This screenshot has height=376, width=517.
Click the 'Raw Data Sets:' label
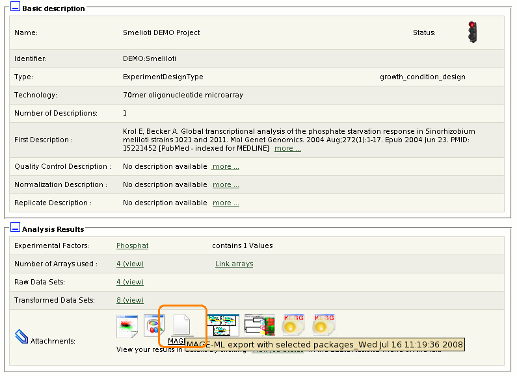coord(40,282)
